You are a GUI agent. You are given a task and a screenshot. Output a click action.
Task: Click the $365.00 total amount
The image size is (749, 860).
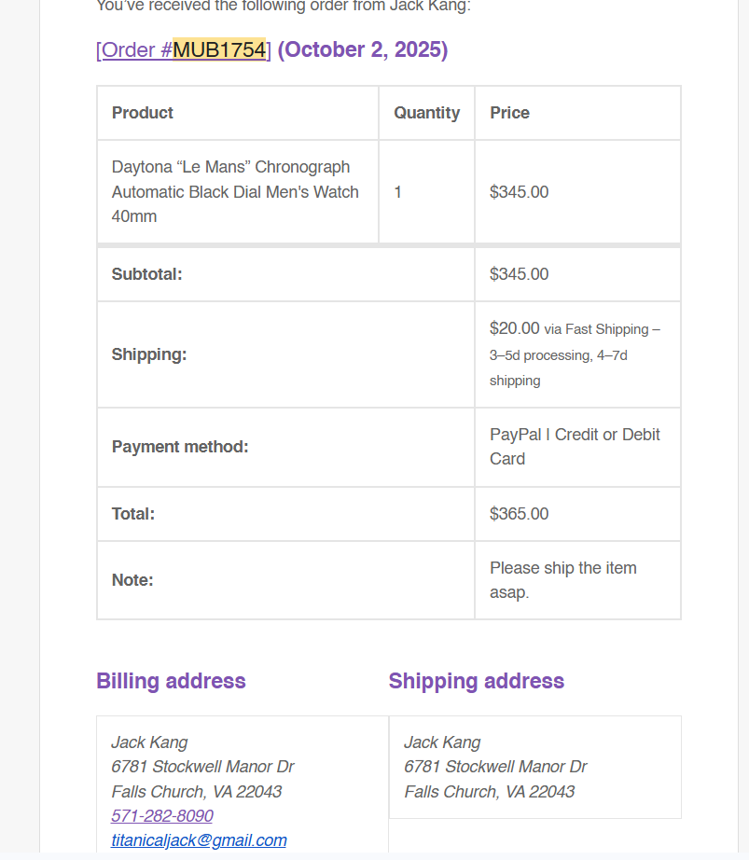point(519,514)
